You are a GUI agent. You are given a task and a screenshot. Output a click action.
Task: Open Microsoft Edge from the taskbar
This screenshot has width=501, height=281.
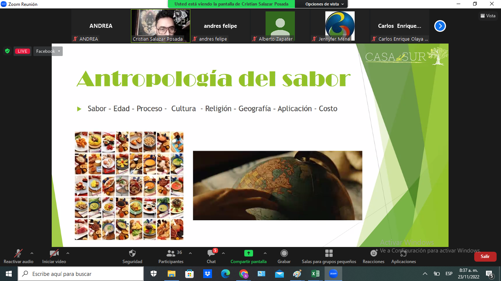pos(225,274)
